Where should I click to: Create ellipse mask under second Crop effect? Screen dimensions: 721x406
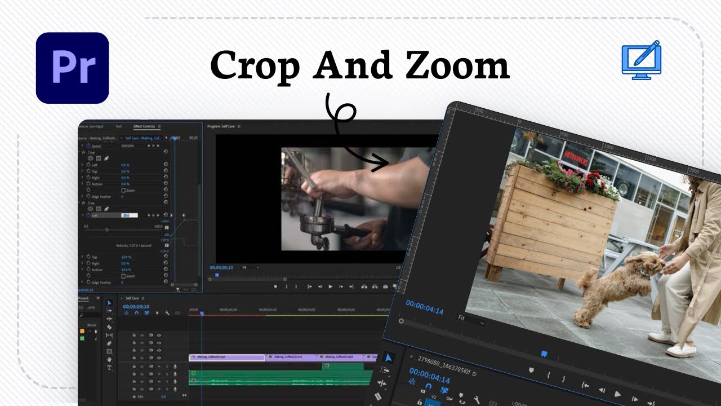90,209
